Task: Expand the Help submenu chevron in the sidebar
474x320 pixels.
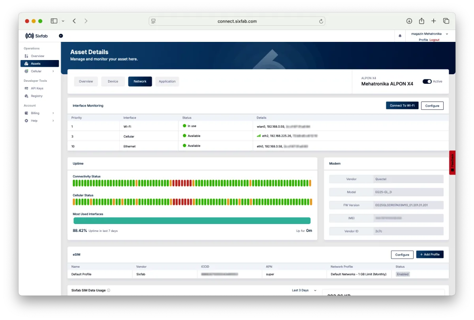Action: (x=53, y=120)
